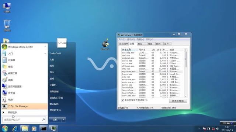This screenshot has height=132, width=236.
Task: Select the 回收站 recycle bin desktop icon
Action: click(x=7, y=26)
